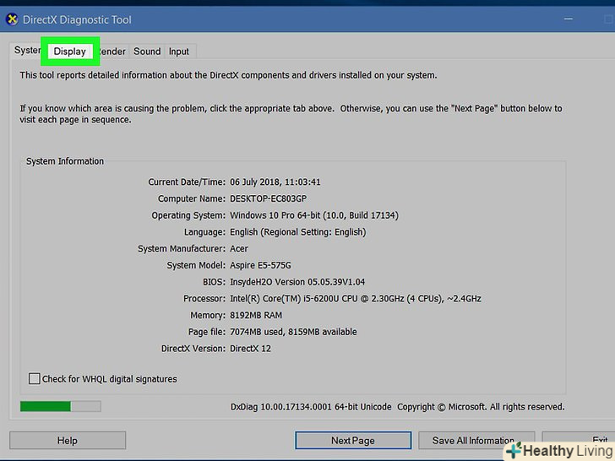Viewport: 615px width, 461px height.
Task: Open the Display tab
Action: point(70,52)
